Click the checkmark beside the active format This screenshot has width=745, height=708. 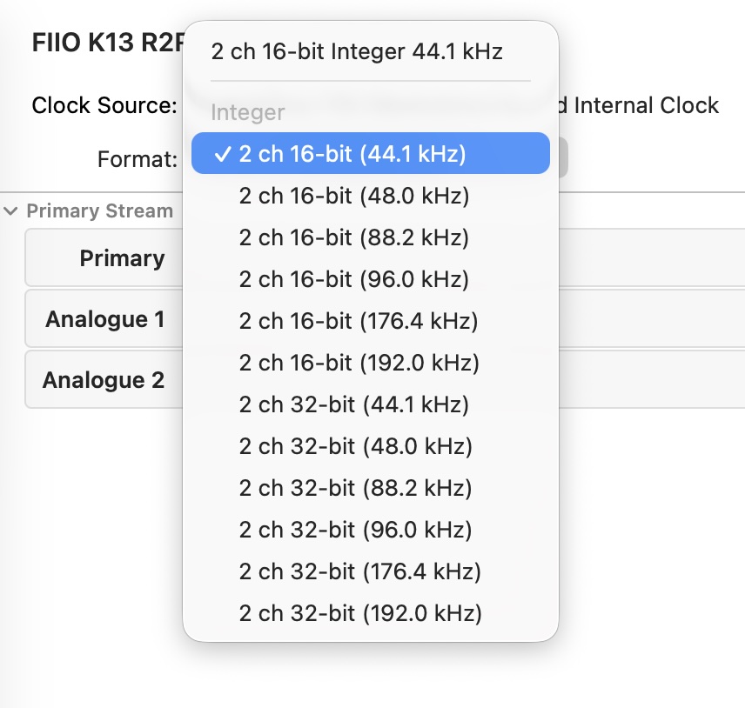click(225, 153)
